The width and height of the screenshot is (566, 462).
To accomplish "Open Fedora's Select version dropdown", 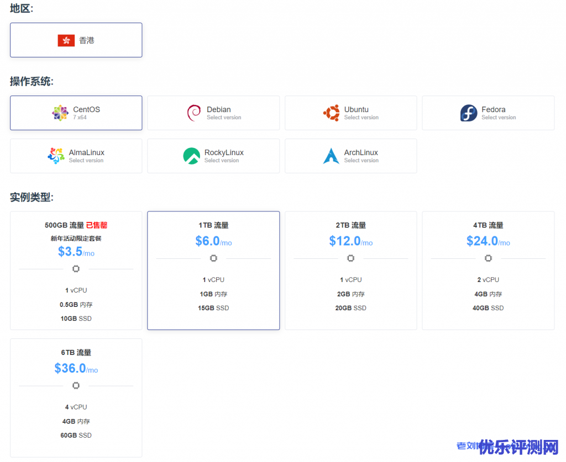I will [x=499, y=118].
